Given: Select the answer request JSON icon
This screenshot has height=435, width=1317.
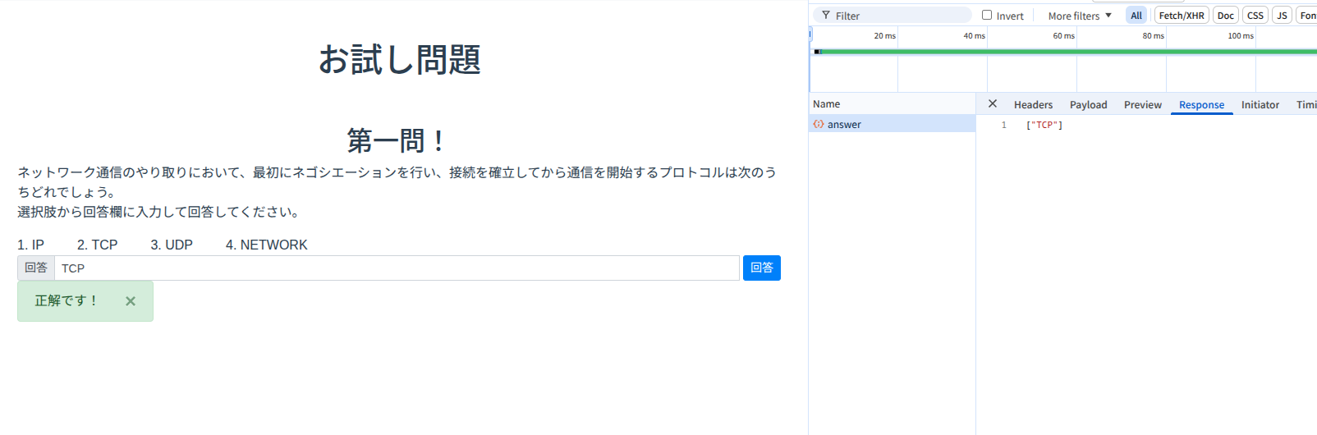Looking at the screenshot, I should click(819, 125).
